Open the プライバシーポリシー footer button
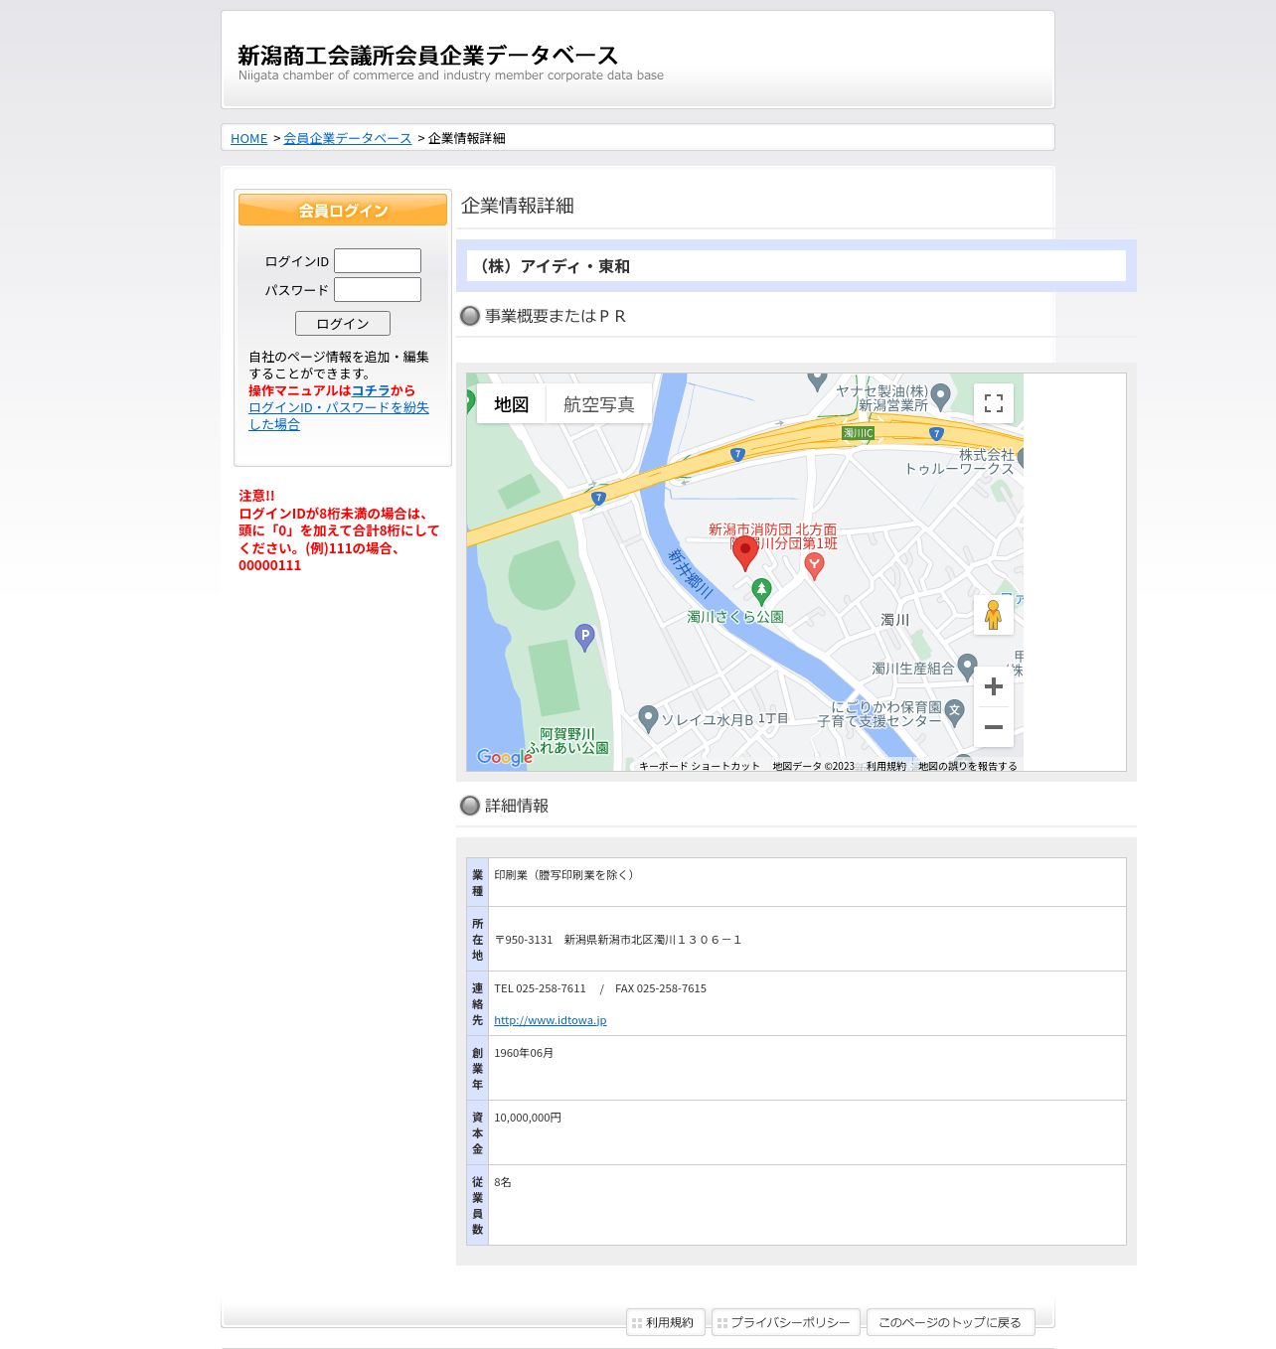 pos(785,1322)
